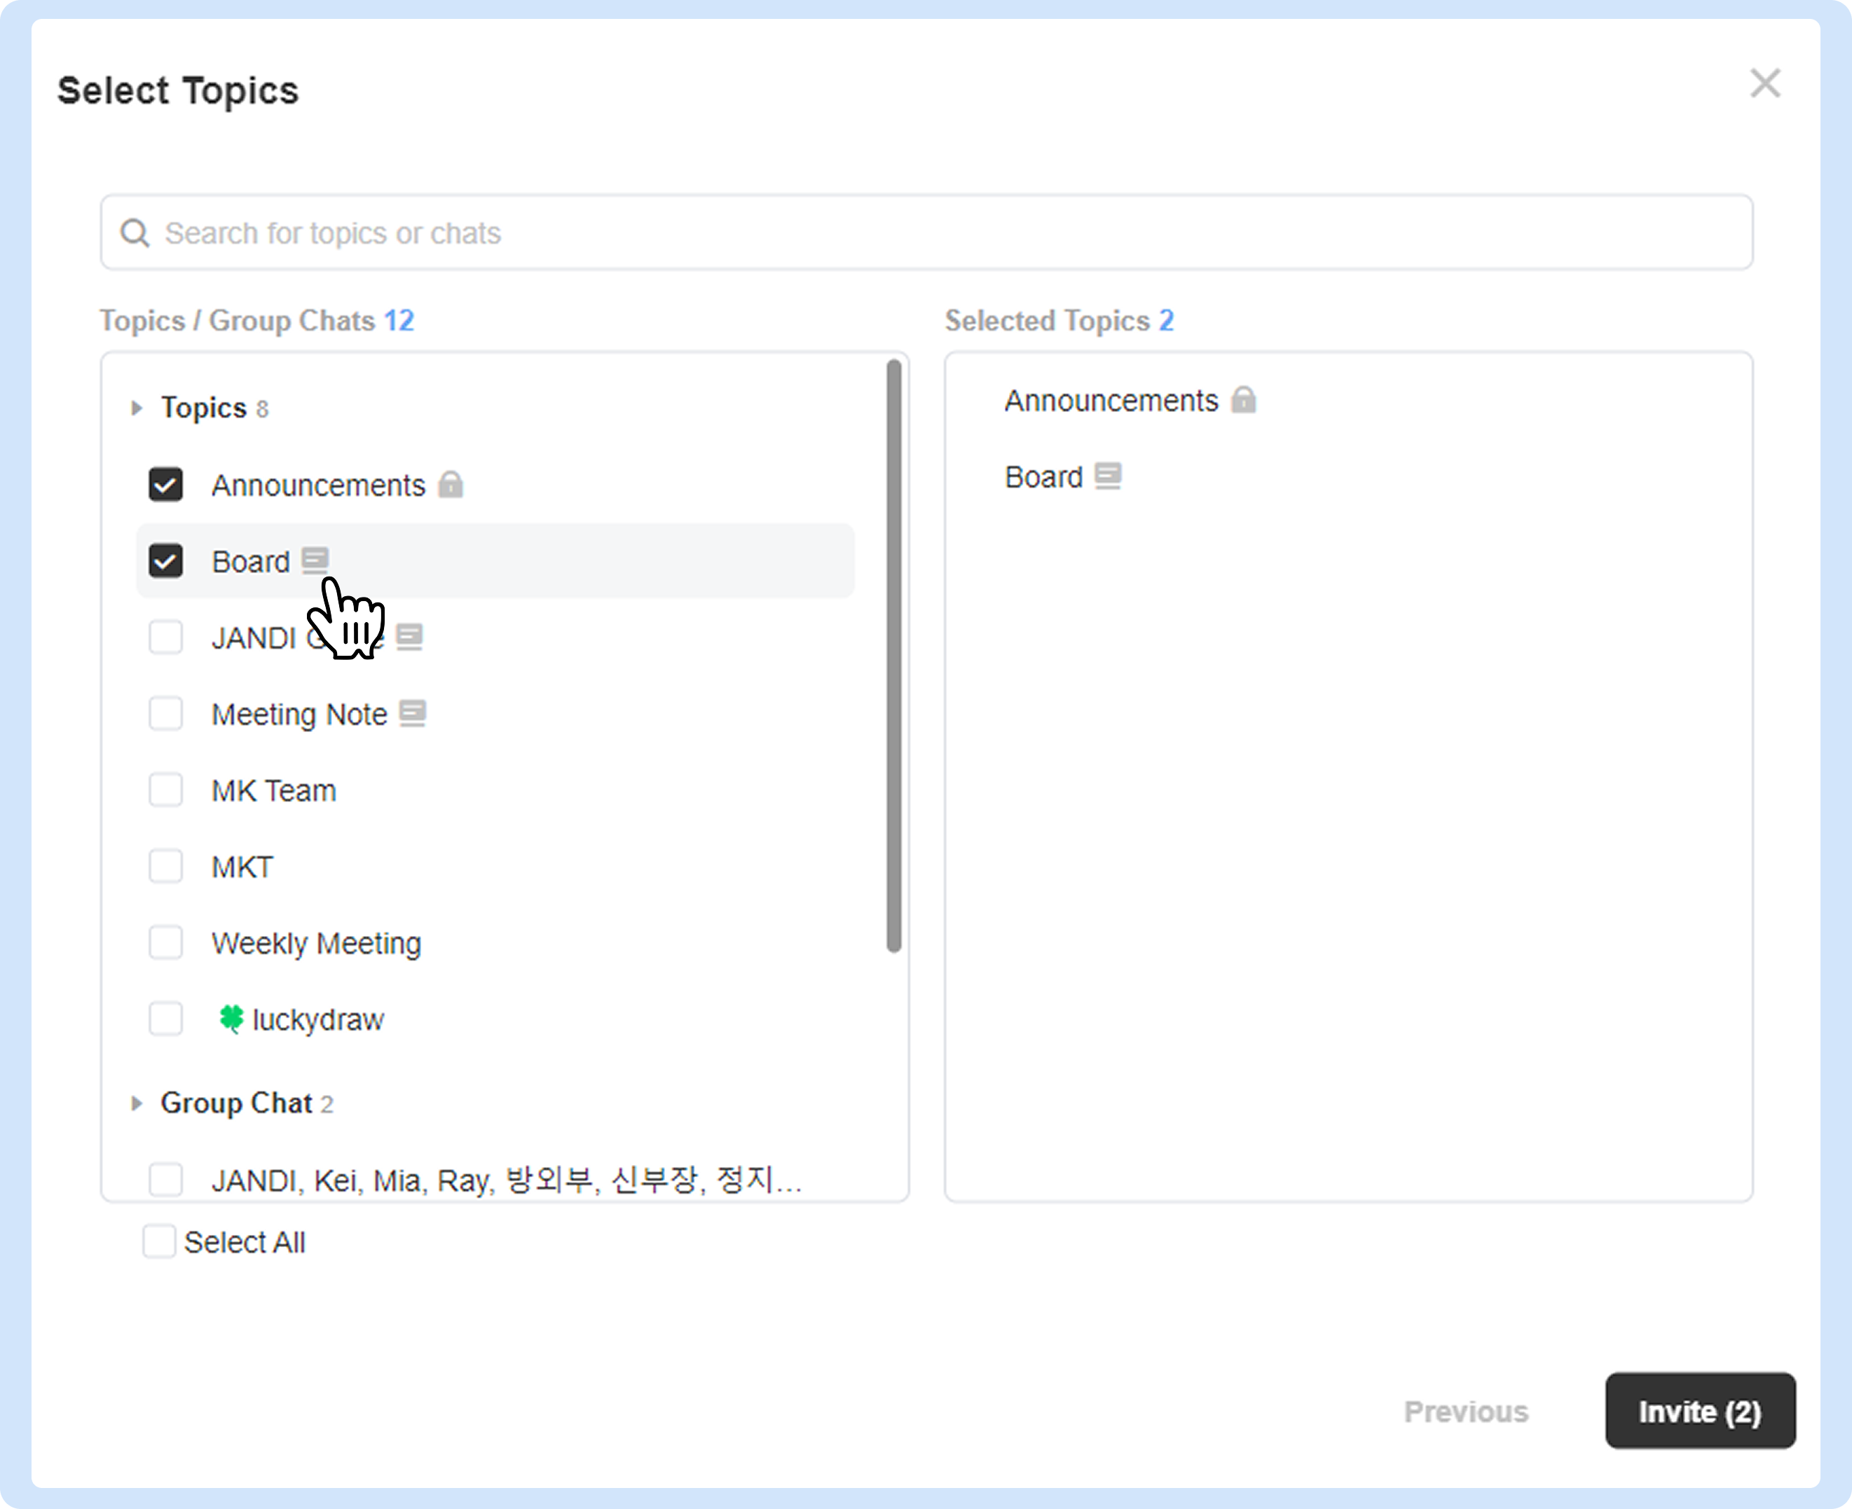Collapse the Topics section triangle
The width and height of the screenshot is (1852, 1509).
[137, 408]
